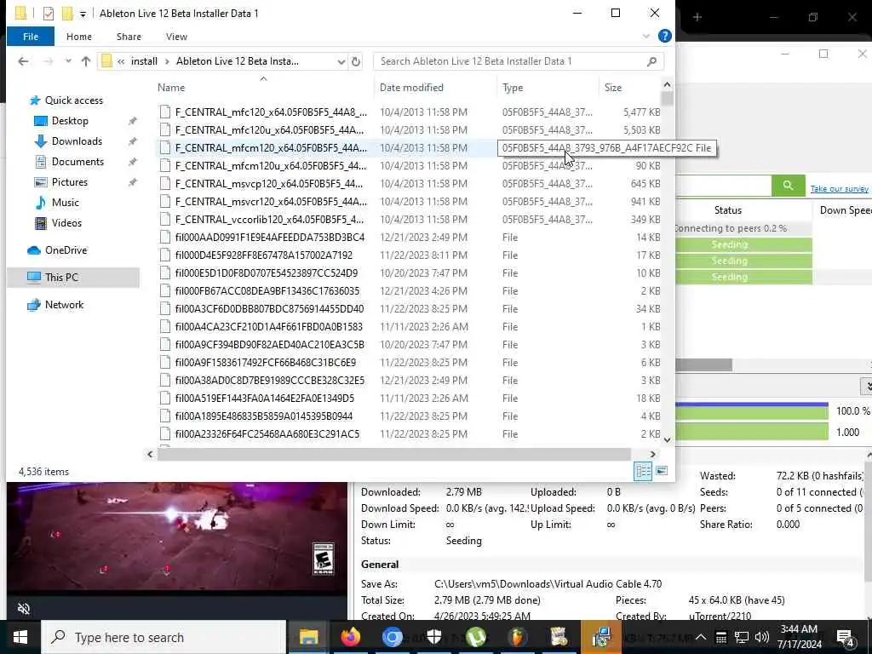Click the game video thumbnail

(176, 536)
